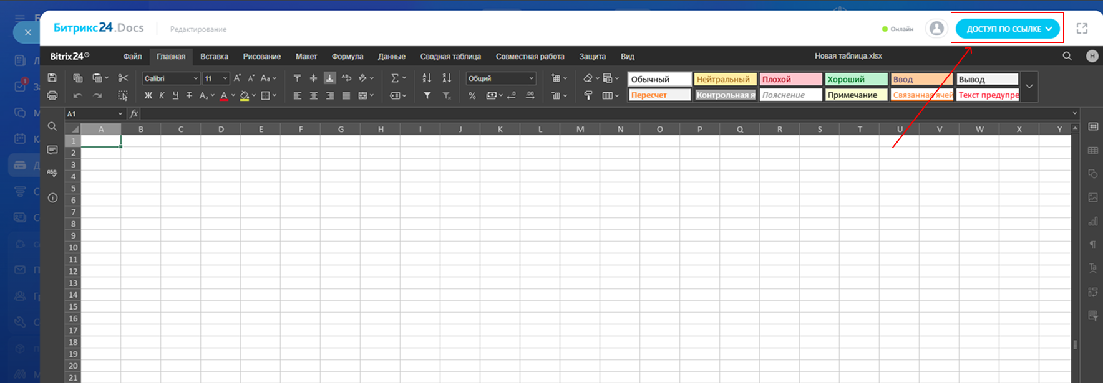Toggle strikethrough text formatting
Screen dimensions: 1103x383
190,95
